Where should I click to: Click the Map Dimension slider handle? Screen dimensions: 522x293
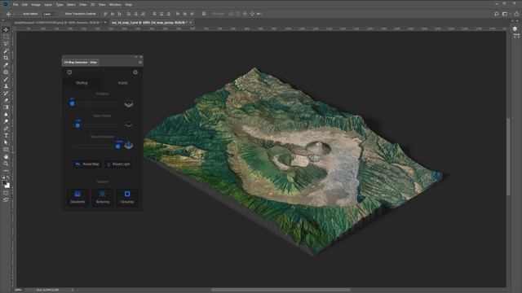(117, 146)
